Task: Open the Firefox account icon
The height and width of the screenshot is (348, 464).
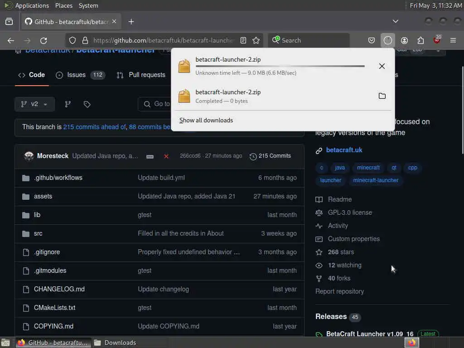Action: click(x=404, y=40)
